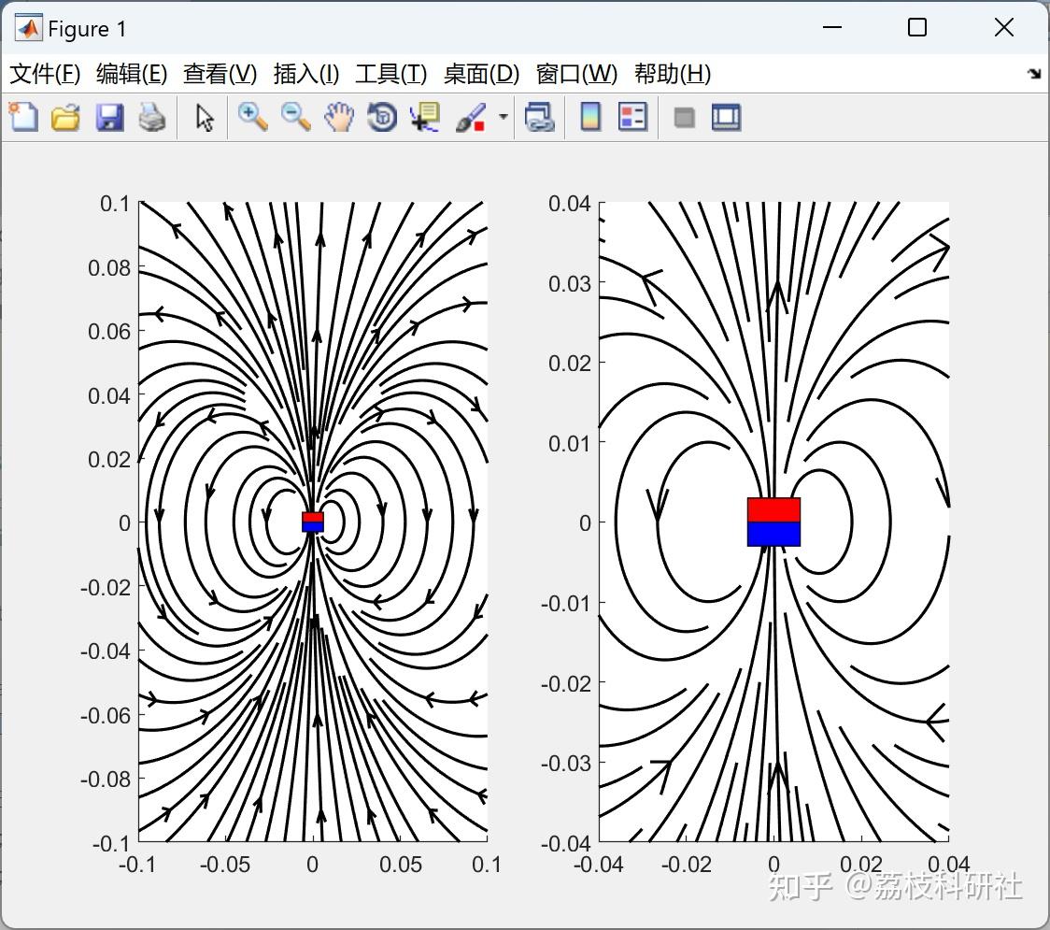The image size is (1050, 930).
Task: Enable Rotate 3D mode
Action: tap(381, 117)
